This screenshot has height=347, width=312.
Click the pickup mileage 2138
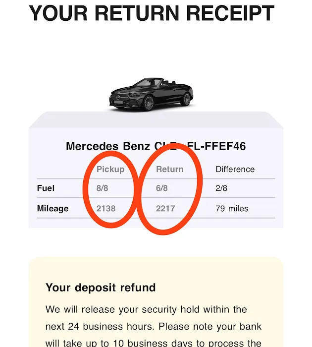[105, 209]
